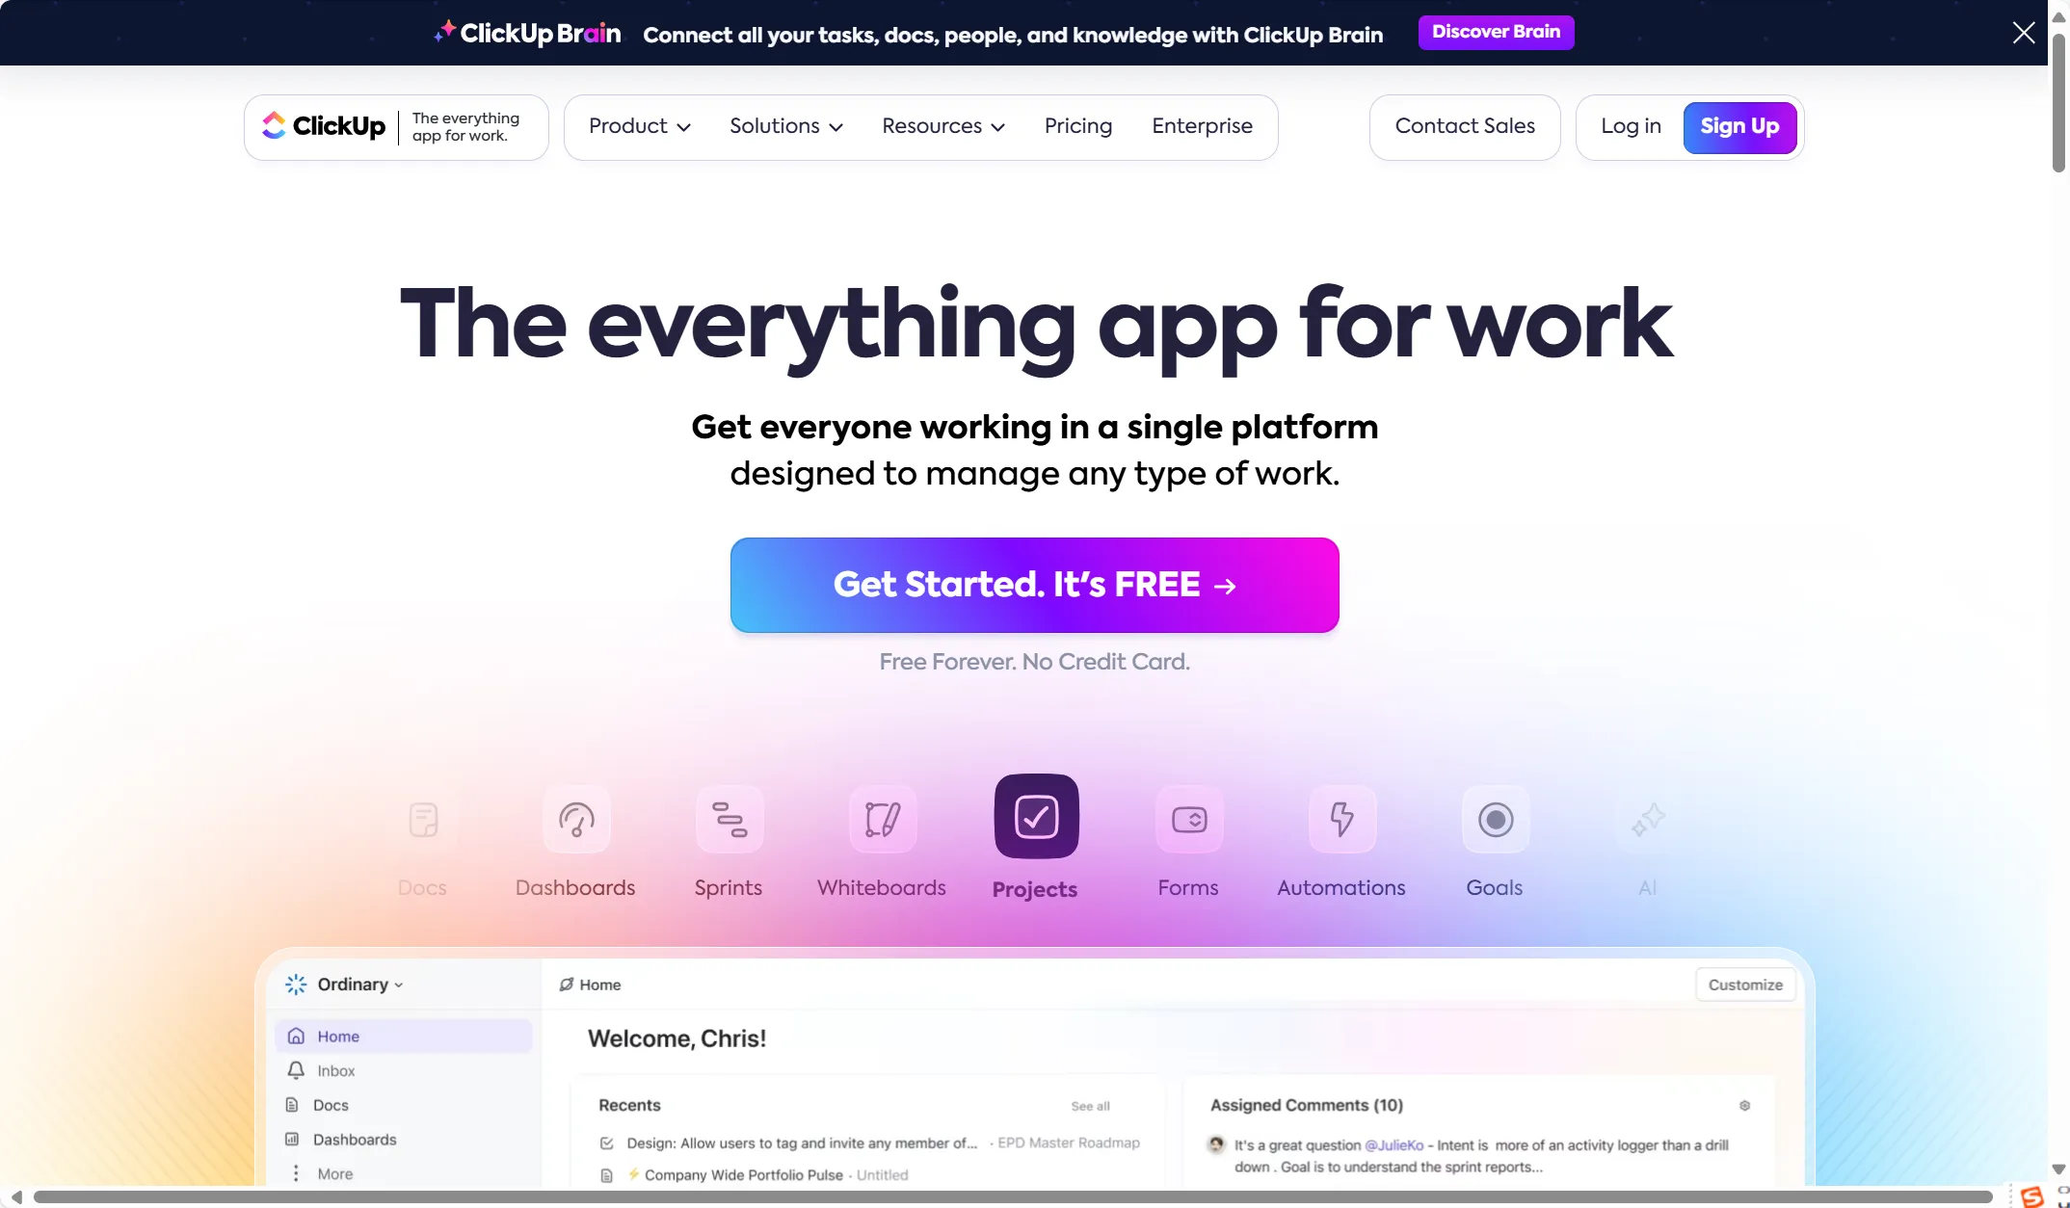Screen dimensions: 2070x1208
Task: Toggle the Assigned Comments visibility icon
Action: click(1745, 1103)
